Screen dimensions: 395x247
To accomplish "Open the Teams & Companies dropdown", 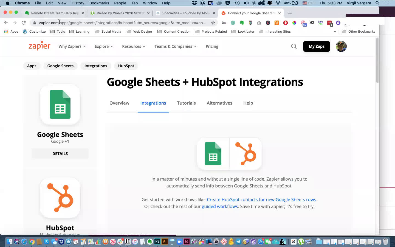I will point(175,46).
